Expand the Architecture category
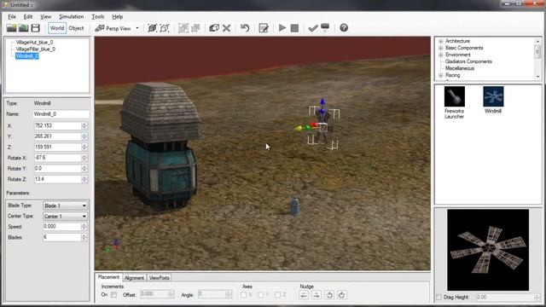Image resolution: width=546 pixels, height=307 pixels. click(441, 41)
